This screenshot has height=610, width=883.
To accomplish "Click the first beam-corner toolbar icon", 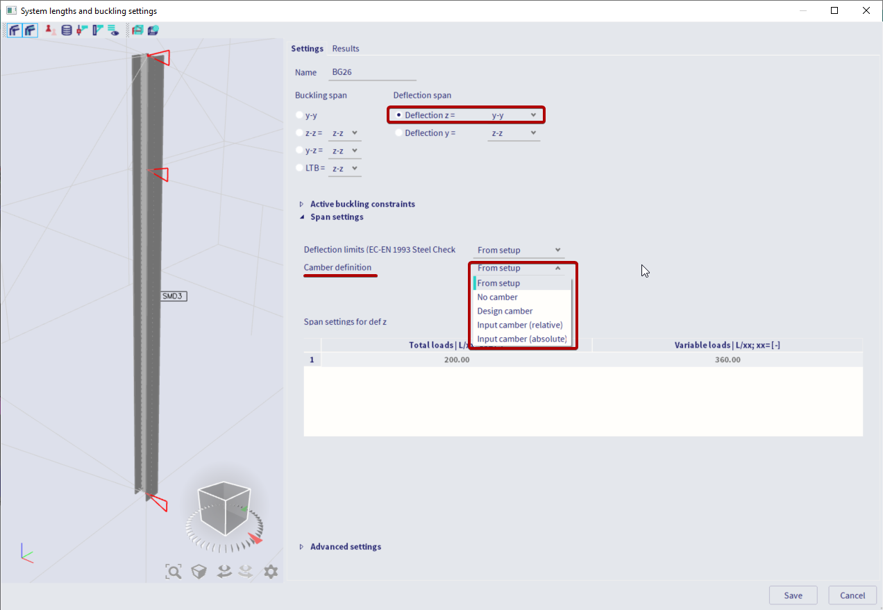I will point(14,30).
